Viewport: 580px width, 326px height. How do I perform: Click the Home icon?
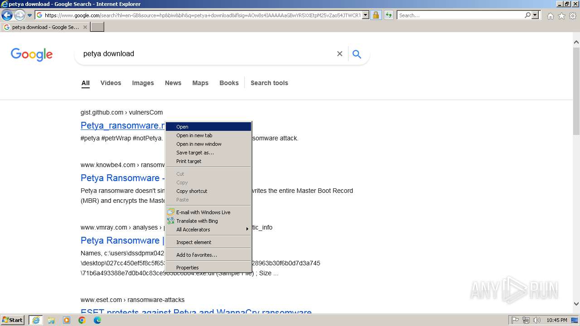(x=550, y=16)
